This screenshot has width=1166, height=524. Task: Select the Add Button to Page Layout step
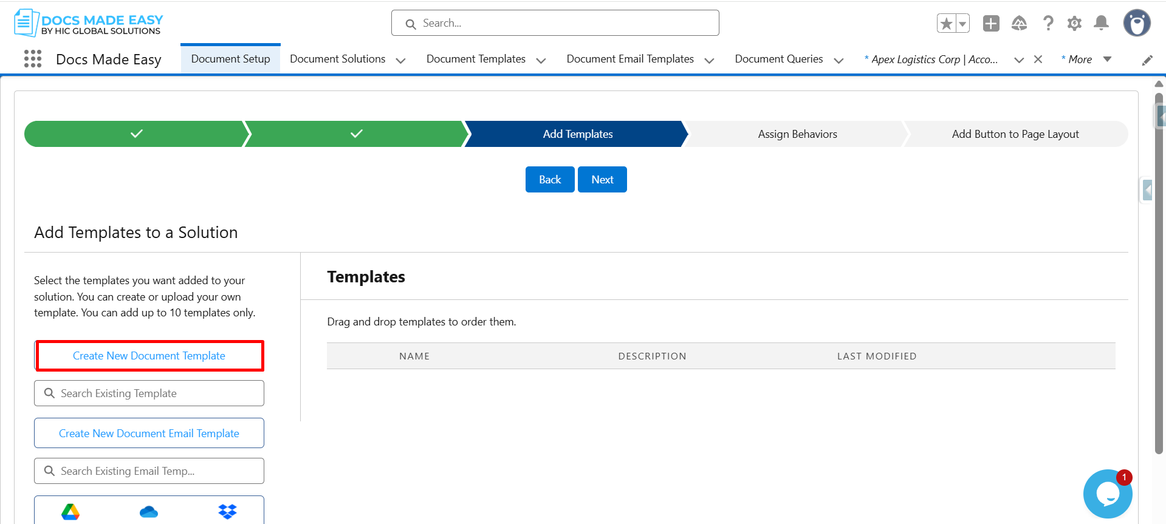(x=1015, y=134)
